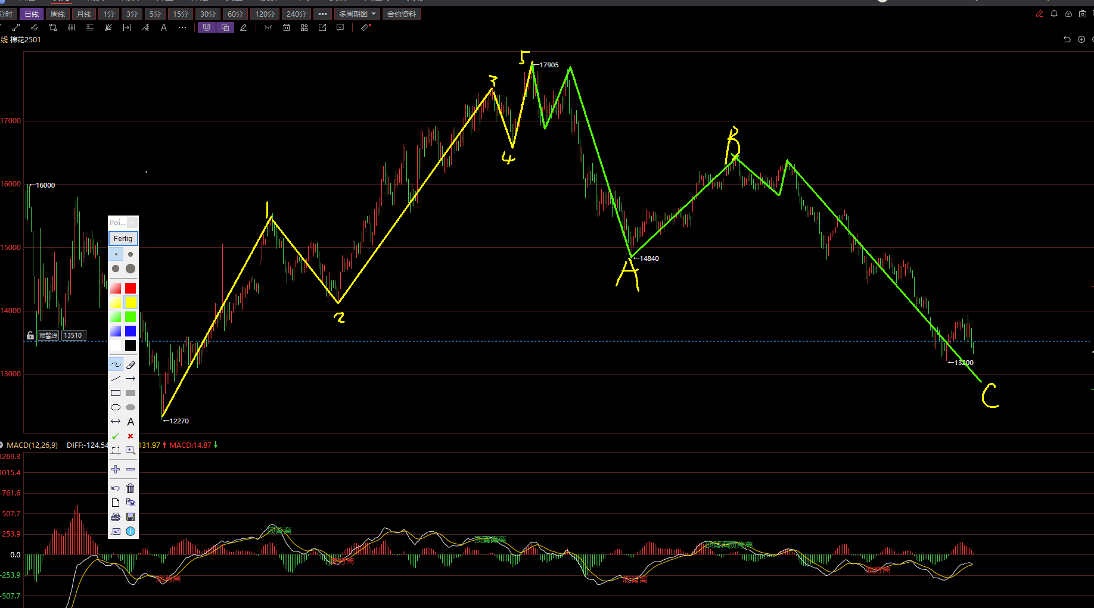Image resolution: width=1094 pixels, height=608 pixels.
Task: Select the outlined ellipse tool
Action: [116, 407]
